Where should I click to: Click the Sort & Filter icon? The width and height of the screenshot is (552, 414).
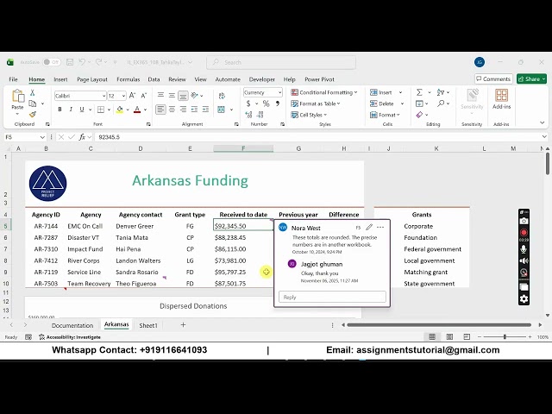tap(441, 92)
